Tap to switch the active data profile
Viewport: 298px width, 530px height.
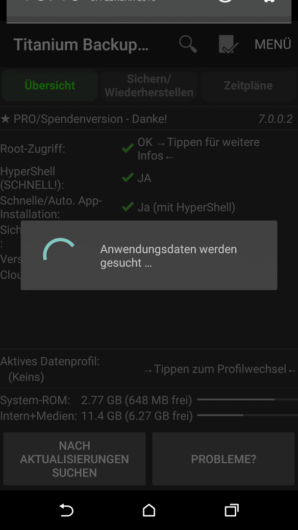click(x=221, y=369)
